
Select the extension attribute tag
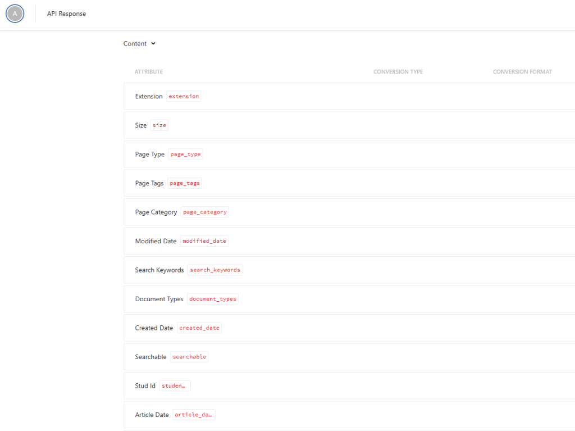184,96
